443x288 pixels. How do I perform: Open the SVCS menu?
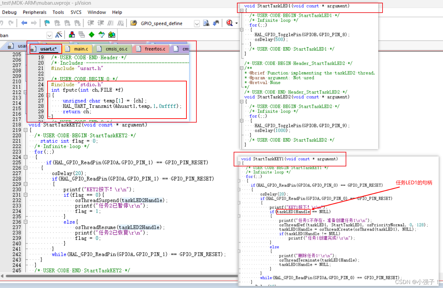click(76, 12)
